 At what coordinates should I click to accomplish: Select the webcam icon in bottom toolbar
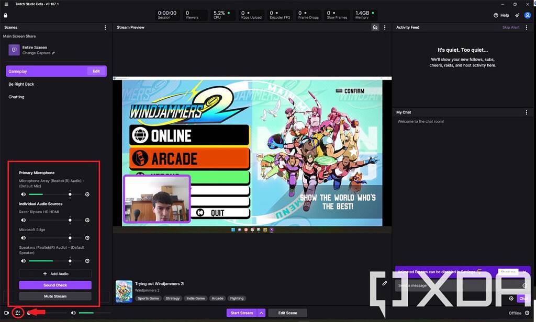6,312
